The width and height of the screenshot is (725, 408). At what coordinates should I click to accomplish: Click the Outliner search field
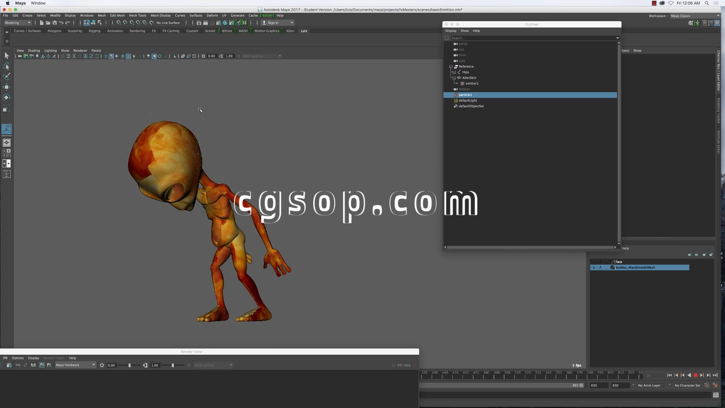click(532, 38)
